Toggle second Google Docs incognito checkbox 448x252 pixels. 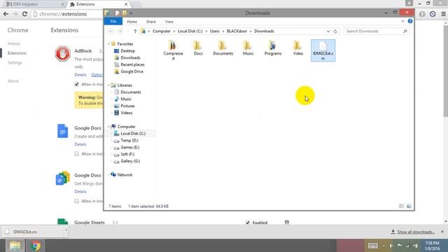coord(76,201)
